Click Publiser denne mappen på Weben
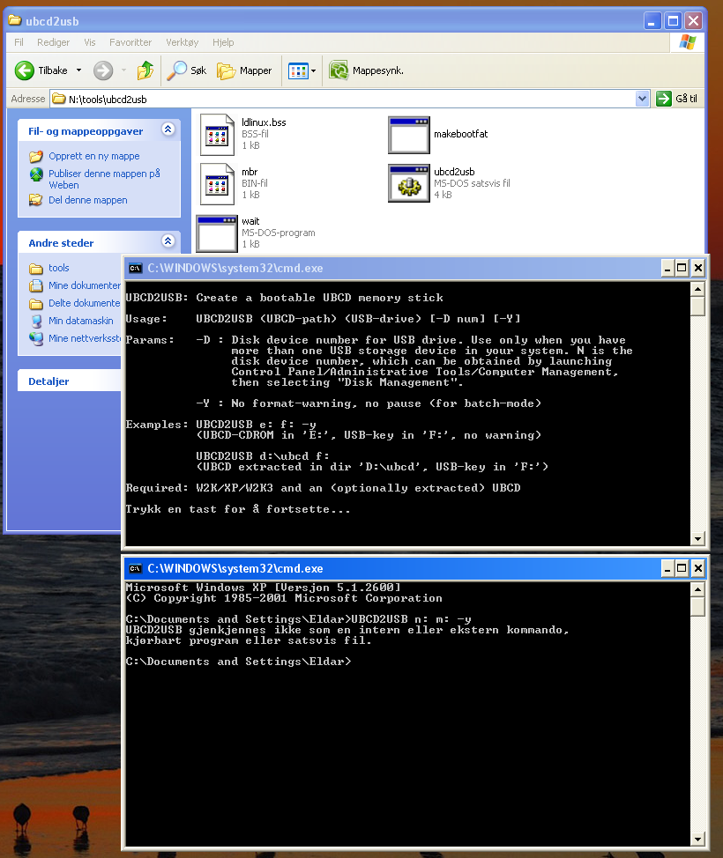Image resolution: width=723 pixels, height=858 pixels. click(104, 179)
